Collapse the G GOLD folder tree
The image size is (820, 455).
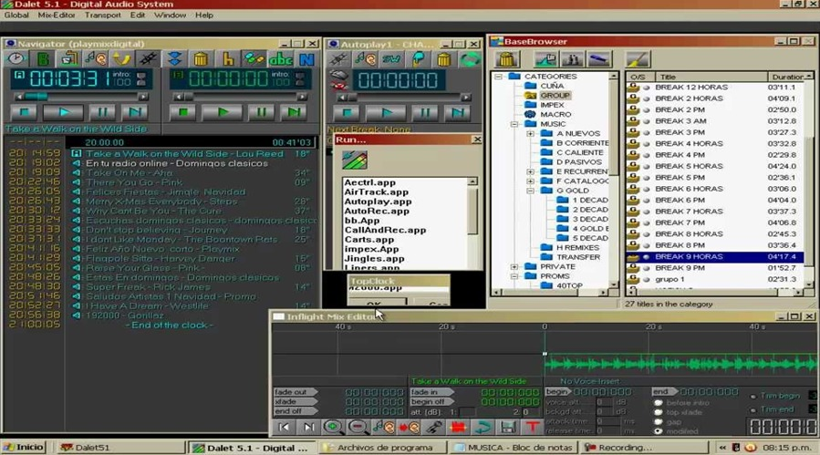tap(531, 191)
